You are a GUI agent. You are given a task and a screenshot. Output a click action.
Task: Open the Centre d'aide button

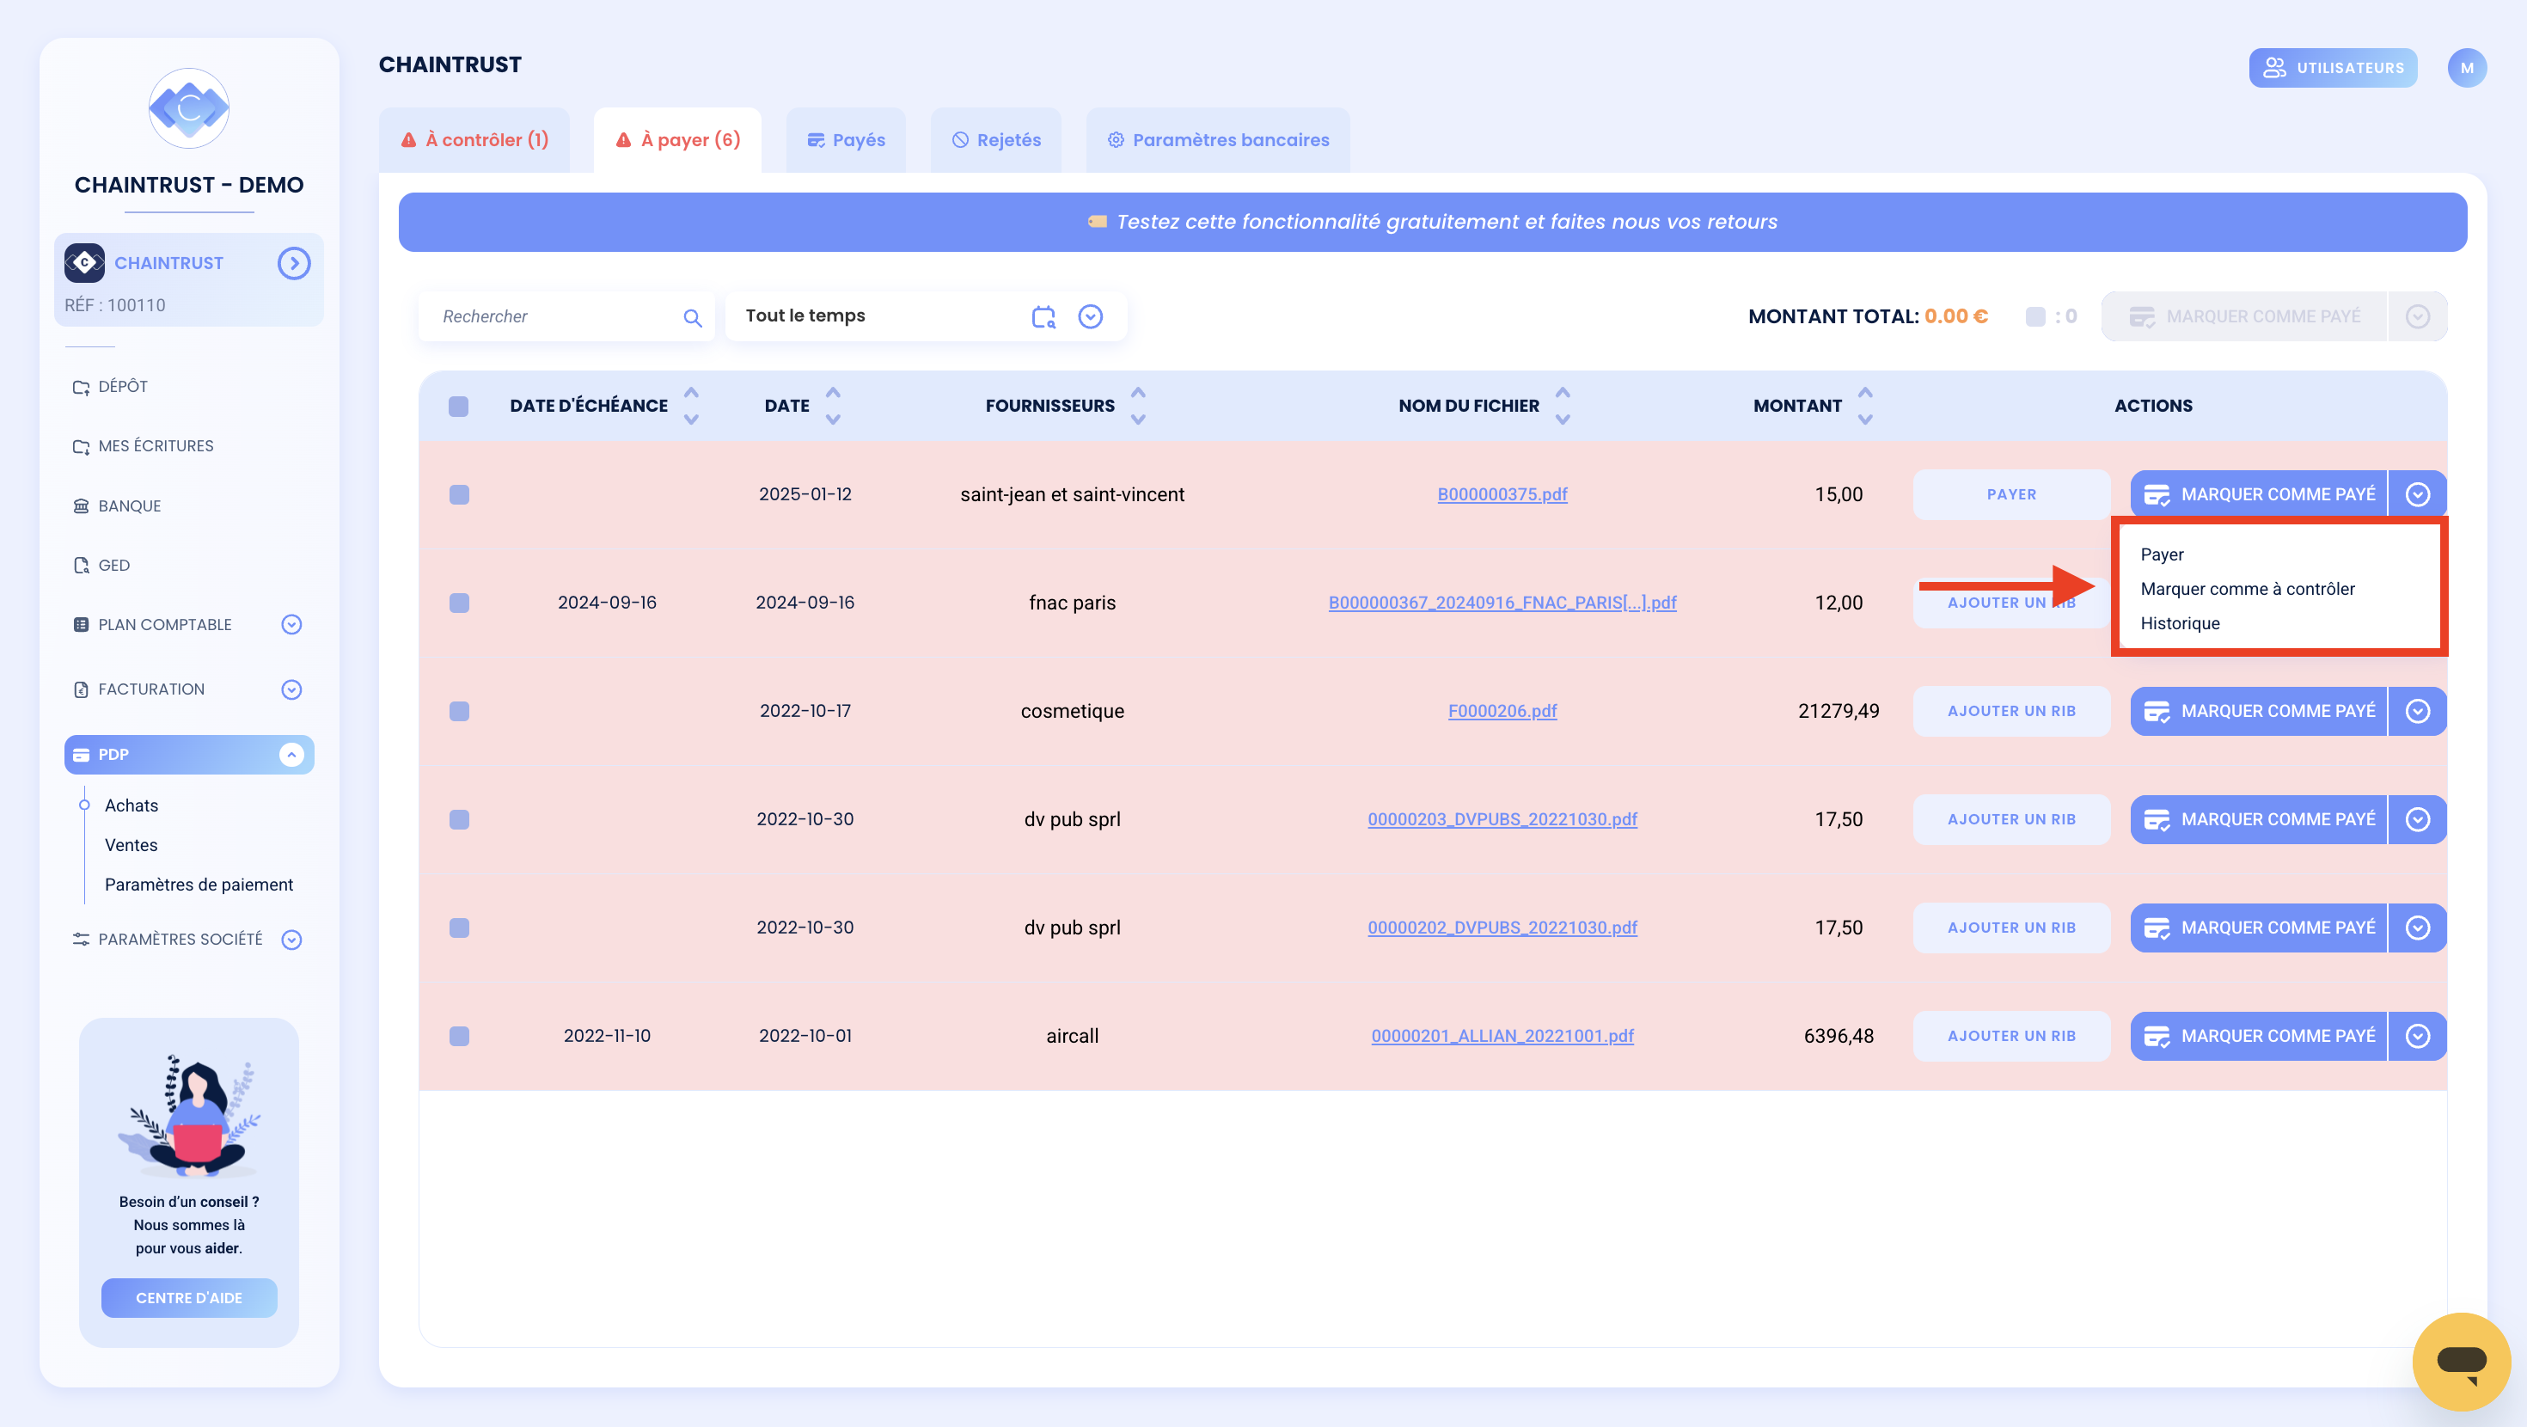188,1297
